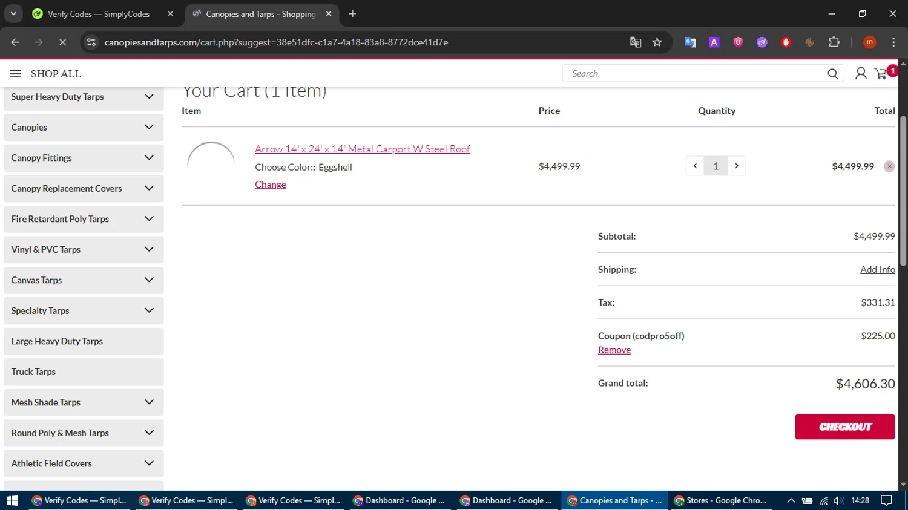Expand the Fire Retardant Poly Tarps category
Image resolution: width=908 pixels, height=510 pixels.
coord(149,219)
